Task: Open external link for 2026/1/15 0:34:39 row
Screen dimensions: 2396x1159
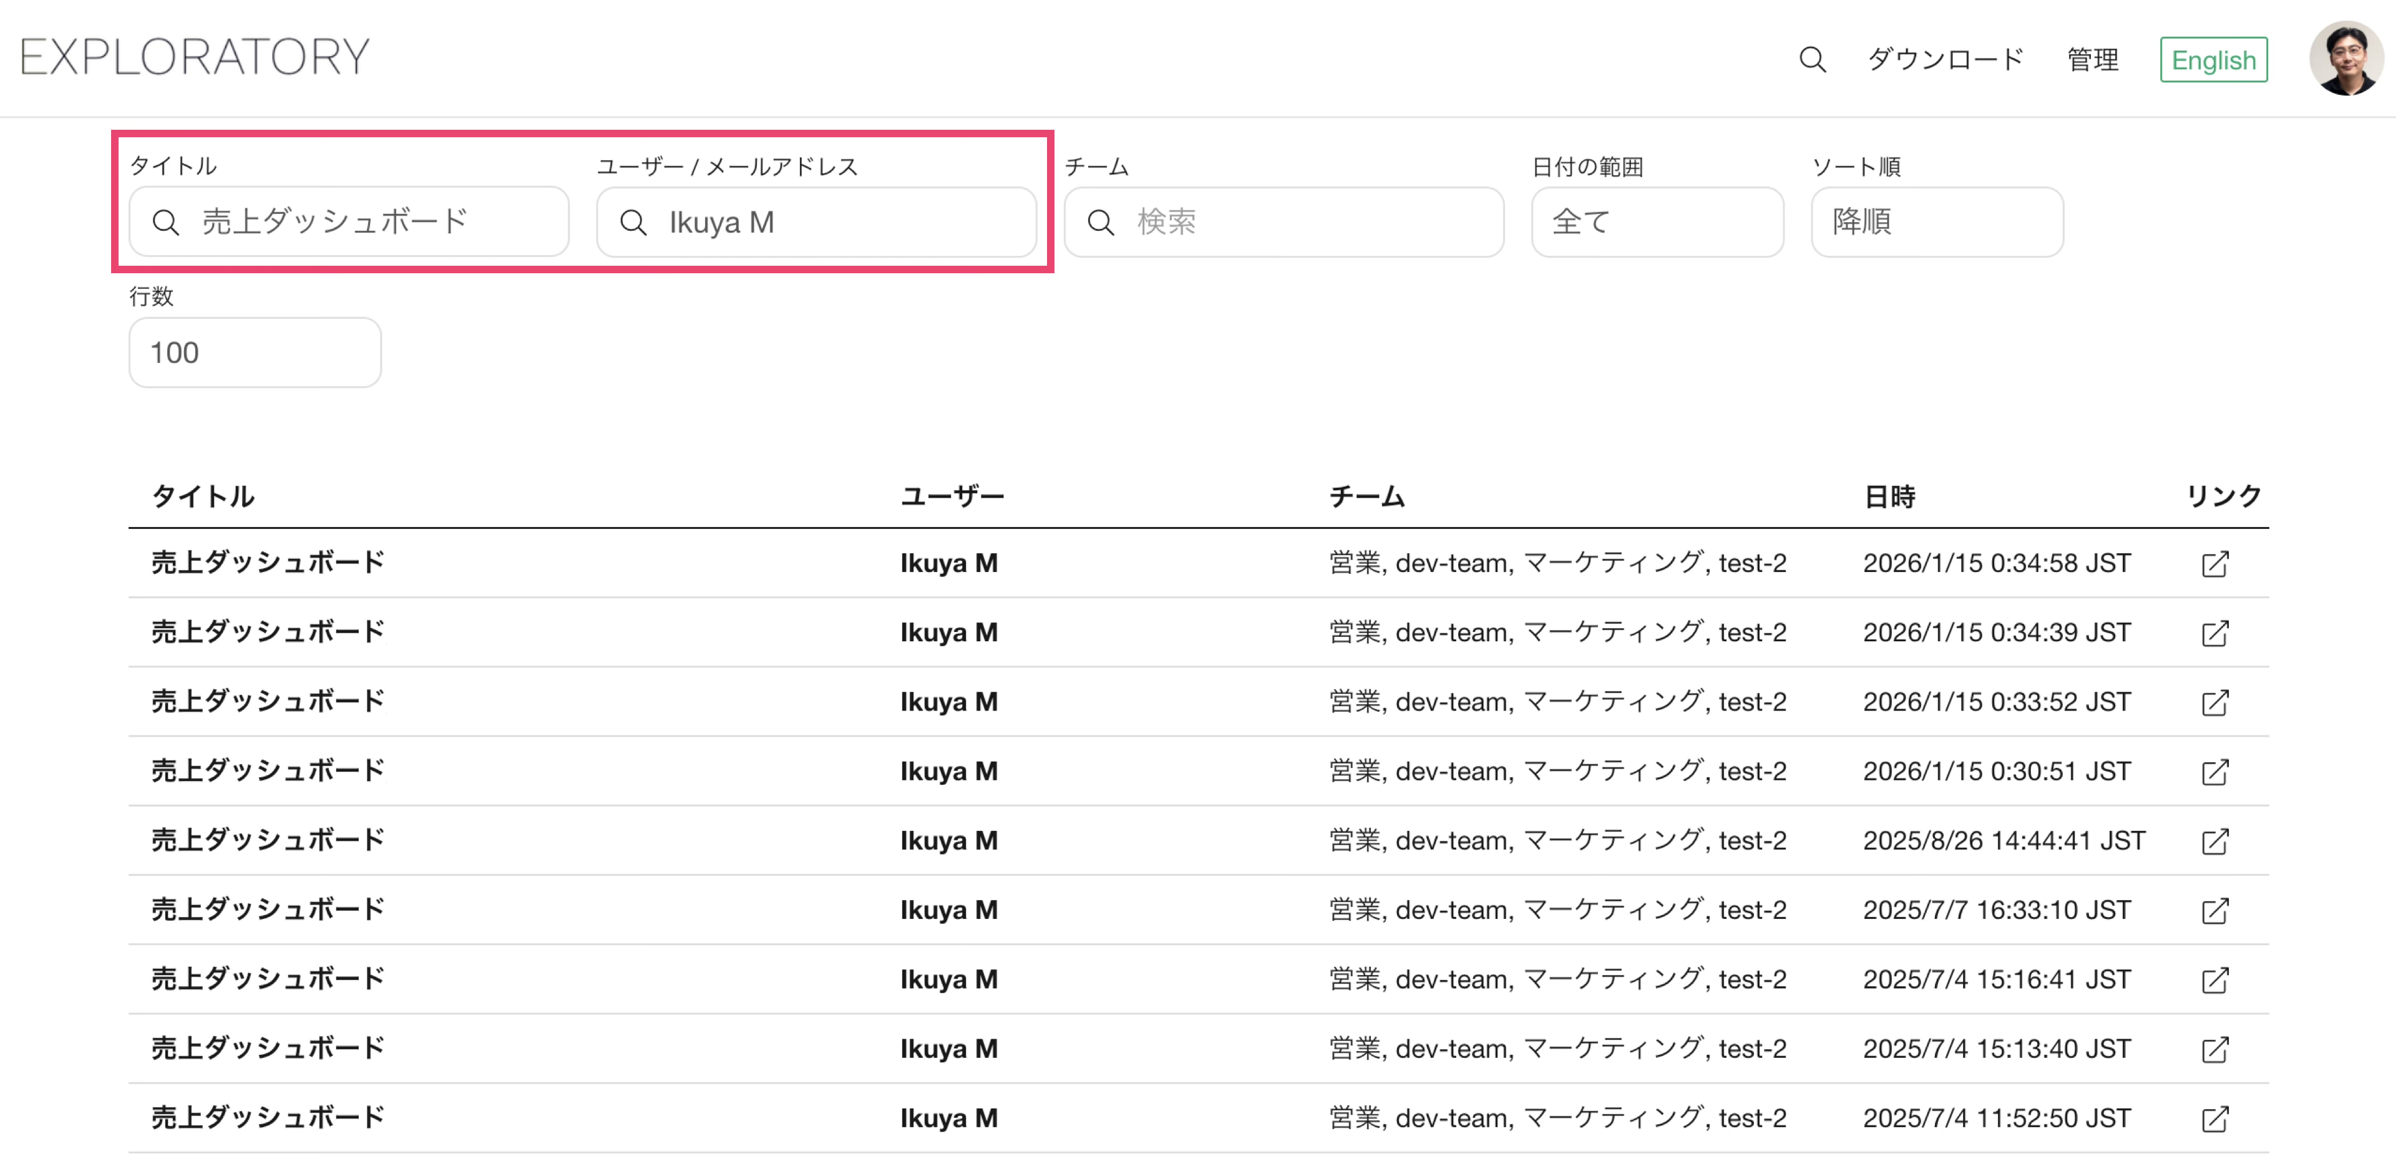Action: click(x=2214, y=633)
